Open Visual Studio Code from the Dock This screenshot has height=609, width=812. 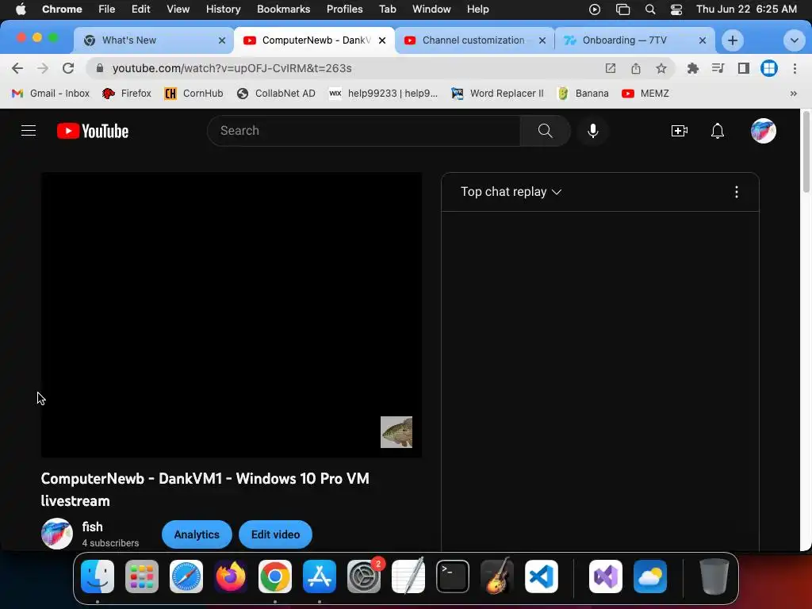tap(541, 576)
